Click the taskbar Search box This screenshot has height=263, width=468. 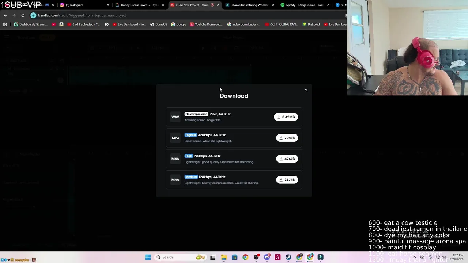[x=180, y=257]
